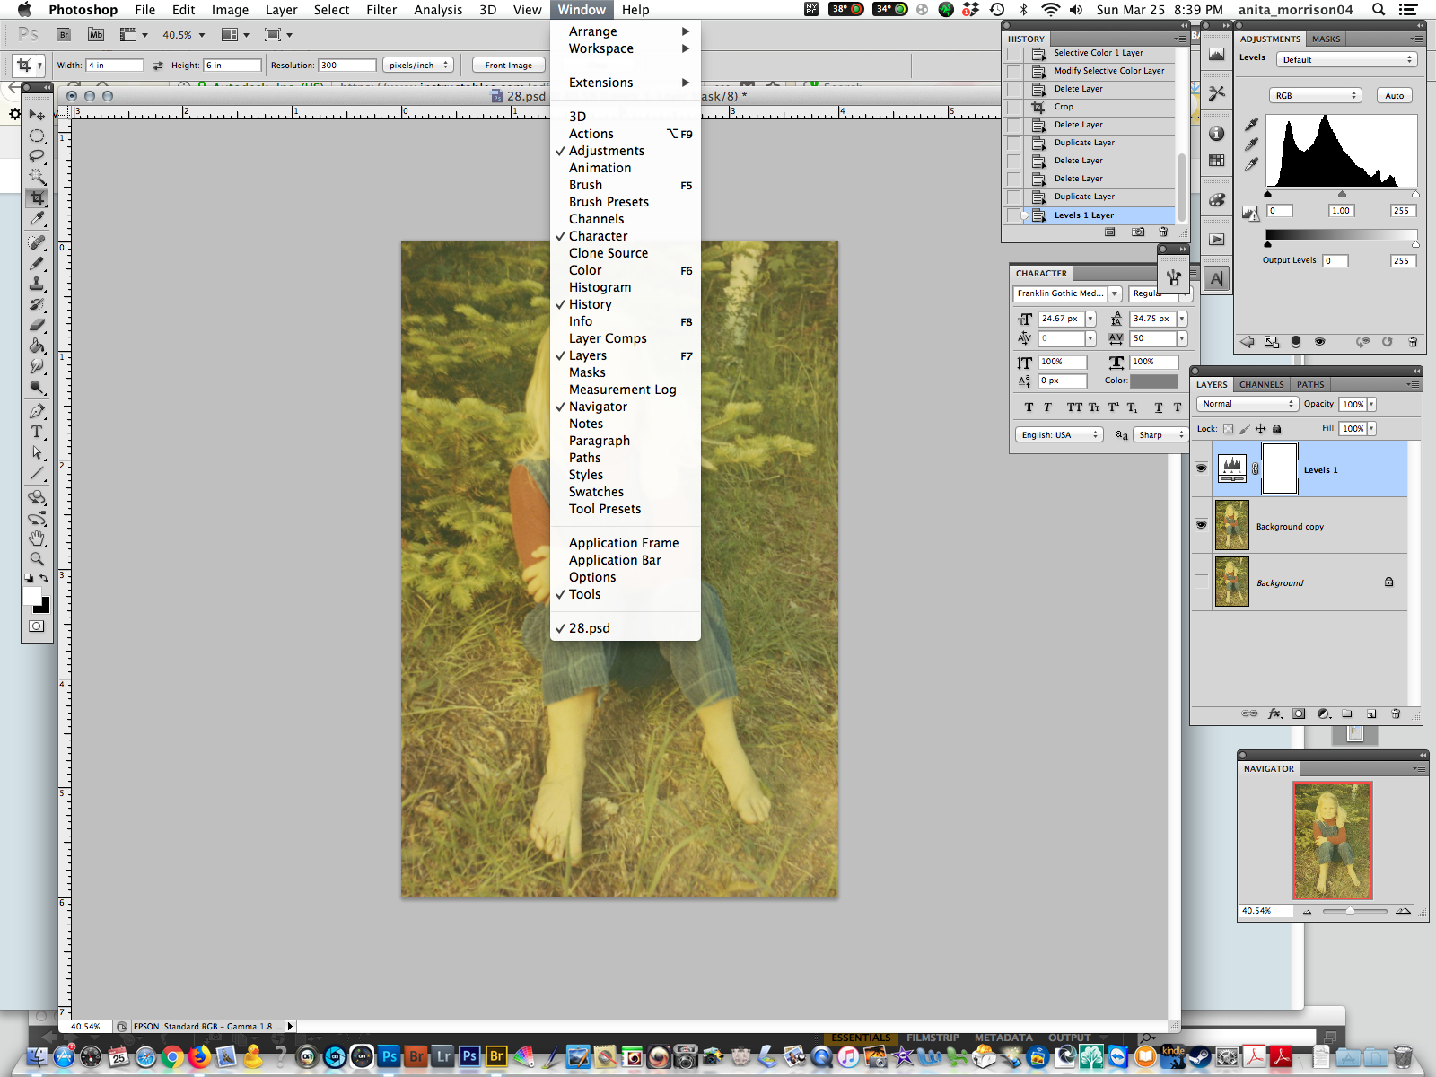
Task: Switch to the Paths tab
Action: click(1310, 384)
